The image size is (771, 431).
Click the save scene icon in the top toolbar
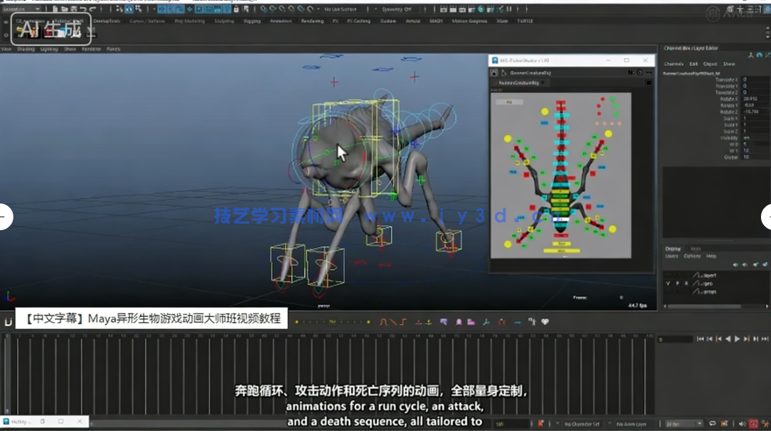pos(75,9)
